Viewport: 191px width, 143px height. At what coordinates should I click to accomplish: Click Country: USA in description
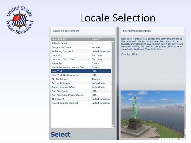(x=129, y=54)
